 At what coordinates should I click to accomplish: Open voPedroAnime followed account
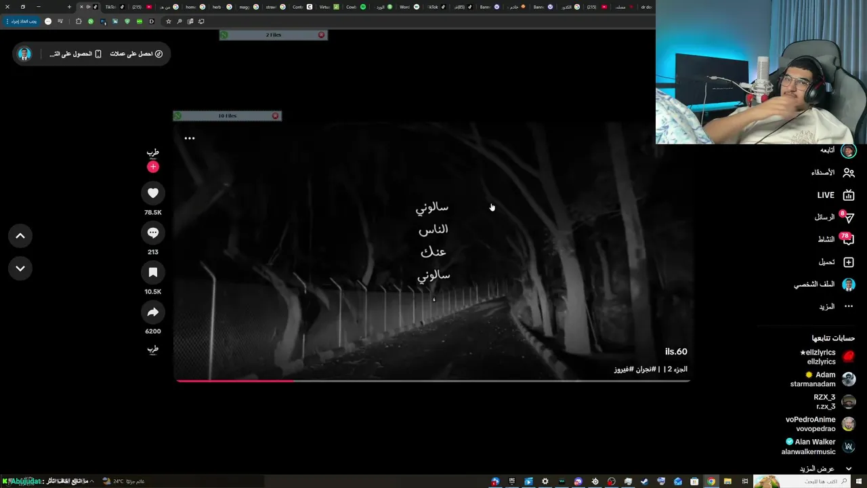click(820, 424)
